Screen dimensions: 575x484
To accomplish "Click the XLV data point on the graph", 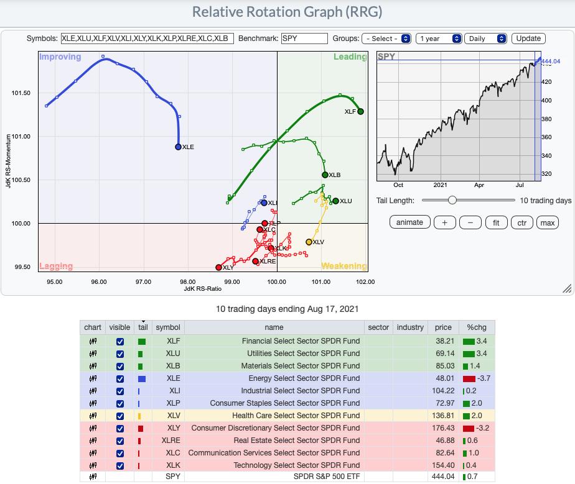I will pyautogui.click(x=309, y=242).
